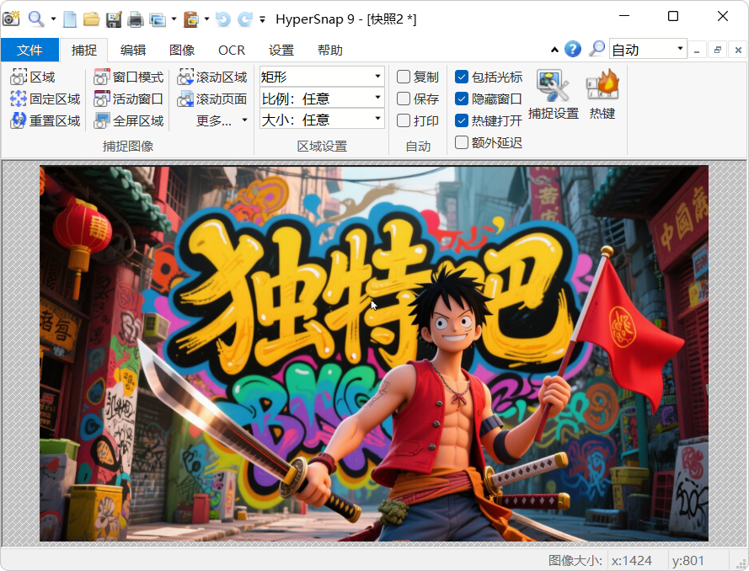
Task: Click 滚动页面 scrolling page capture
Action: point(212,99)
